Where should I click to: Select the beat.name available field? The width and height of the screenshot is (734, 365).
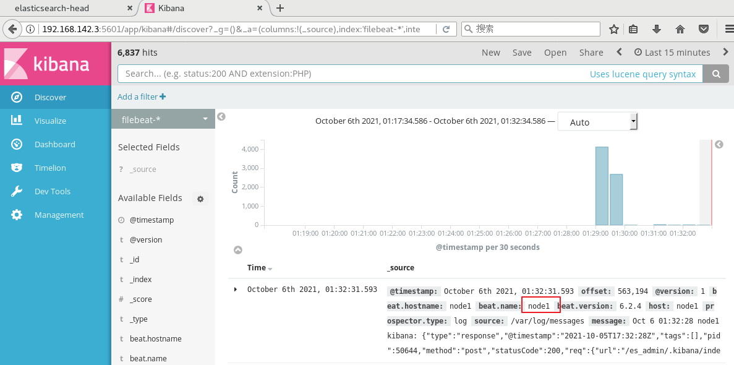click(148, 358)
